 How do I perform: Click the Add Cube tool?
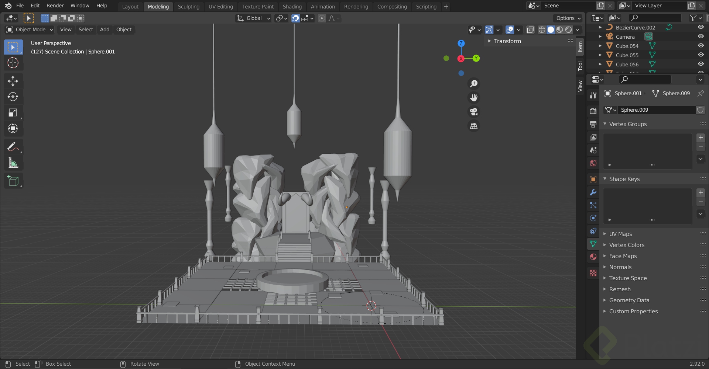point(13,181)
